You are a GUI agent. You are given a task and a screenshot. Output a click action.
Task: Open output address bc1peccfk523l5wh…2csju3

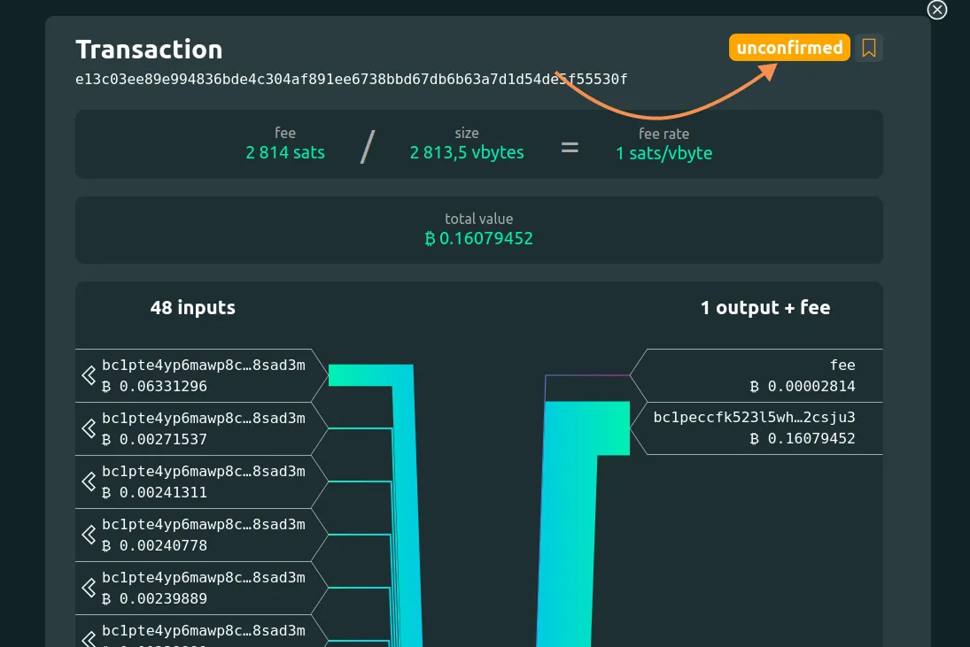754,418
